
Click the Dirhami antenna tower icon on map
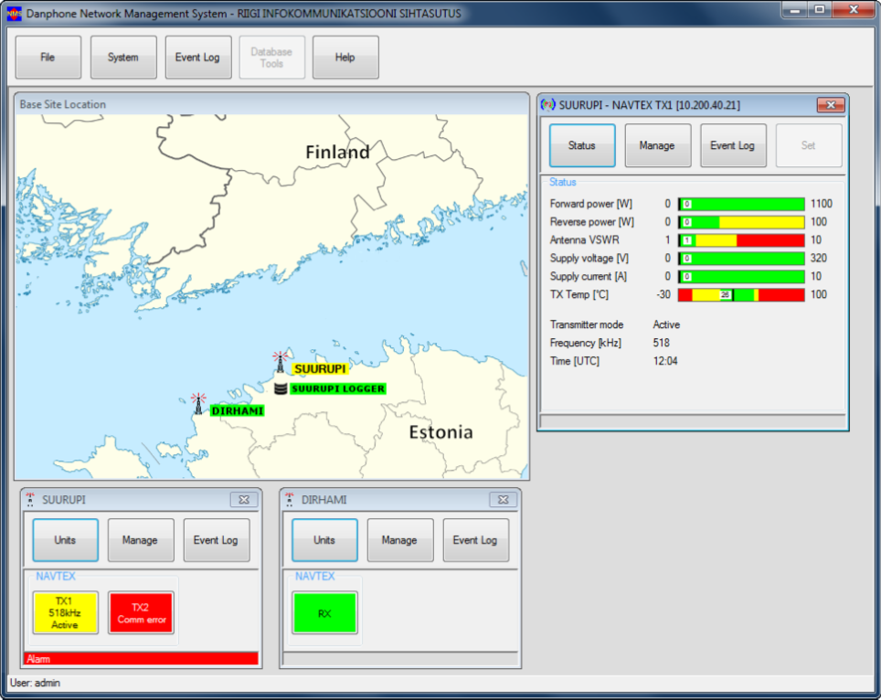197,404
